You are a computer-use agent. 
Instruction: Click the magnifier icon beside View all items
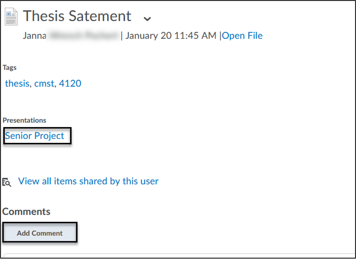7,182
